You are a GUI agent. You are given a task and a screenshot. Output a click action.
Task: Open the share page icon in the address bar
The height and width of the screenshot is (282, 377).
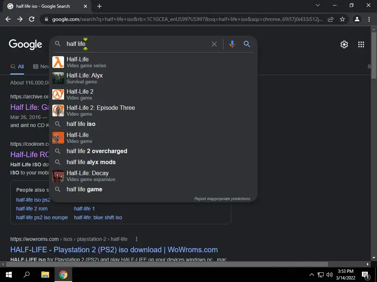pos(331,19)
